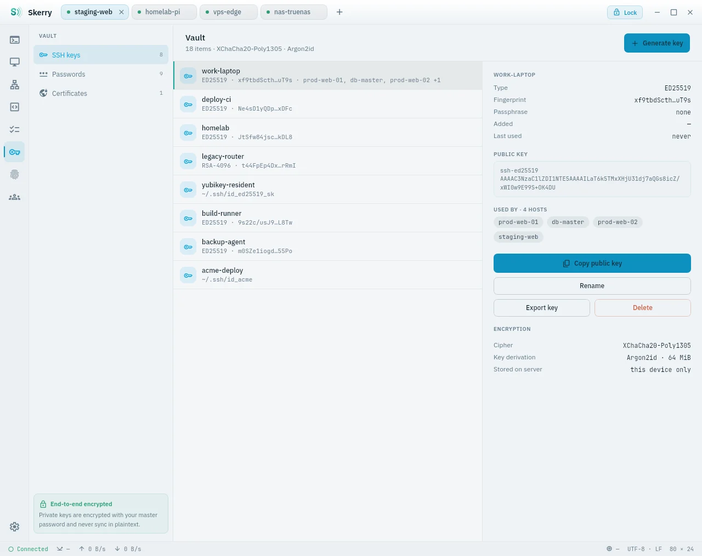Screen dimensions: 702x556
Task: Open the fingerprint icon in sidebar
Action: 15,175
